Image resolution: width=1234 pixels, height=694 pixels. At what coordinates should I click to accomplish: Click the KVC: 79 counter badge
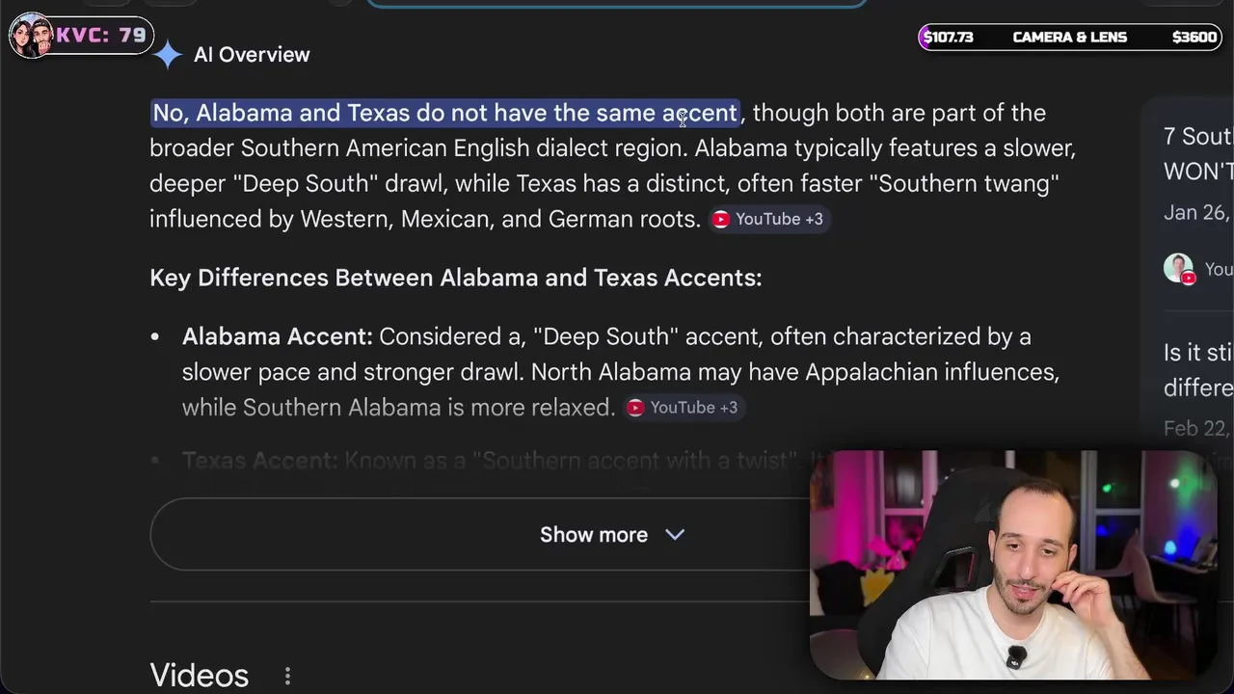pyautogui.click(x=100, y=36)
